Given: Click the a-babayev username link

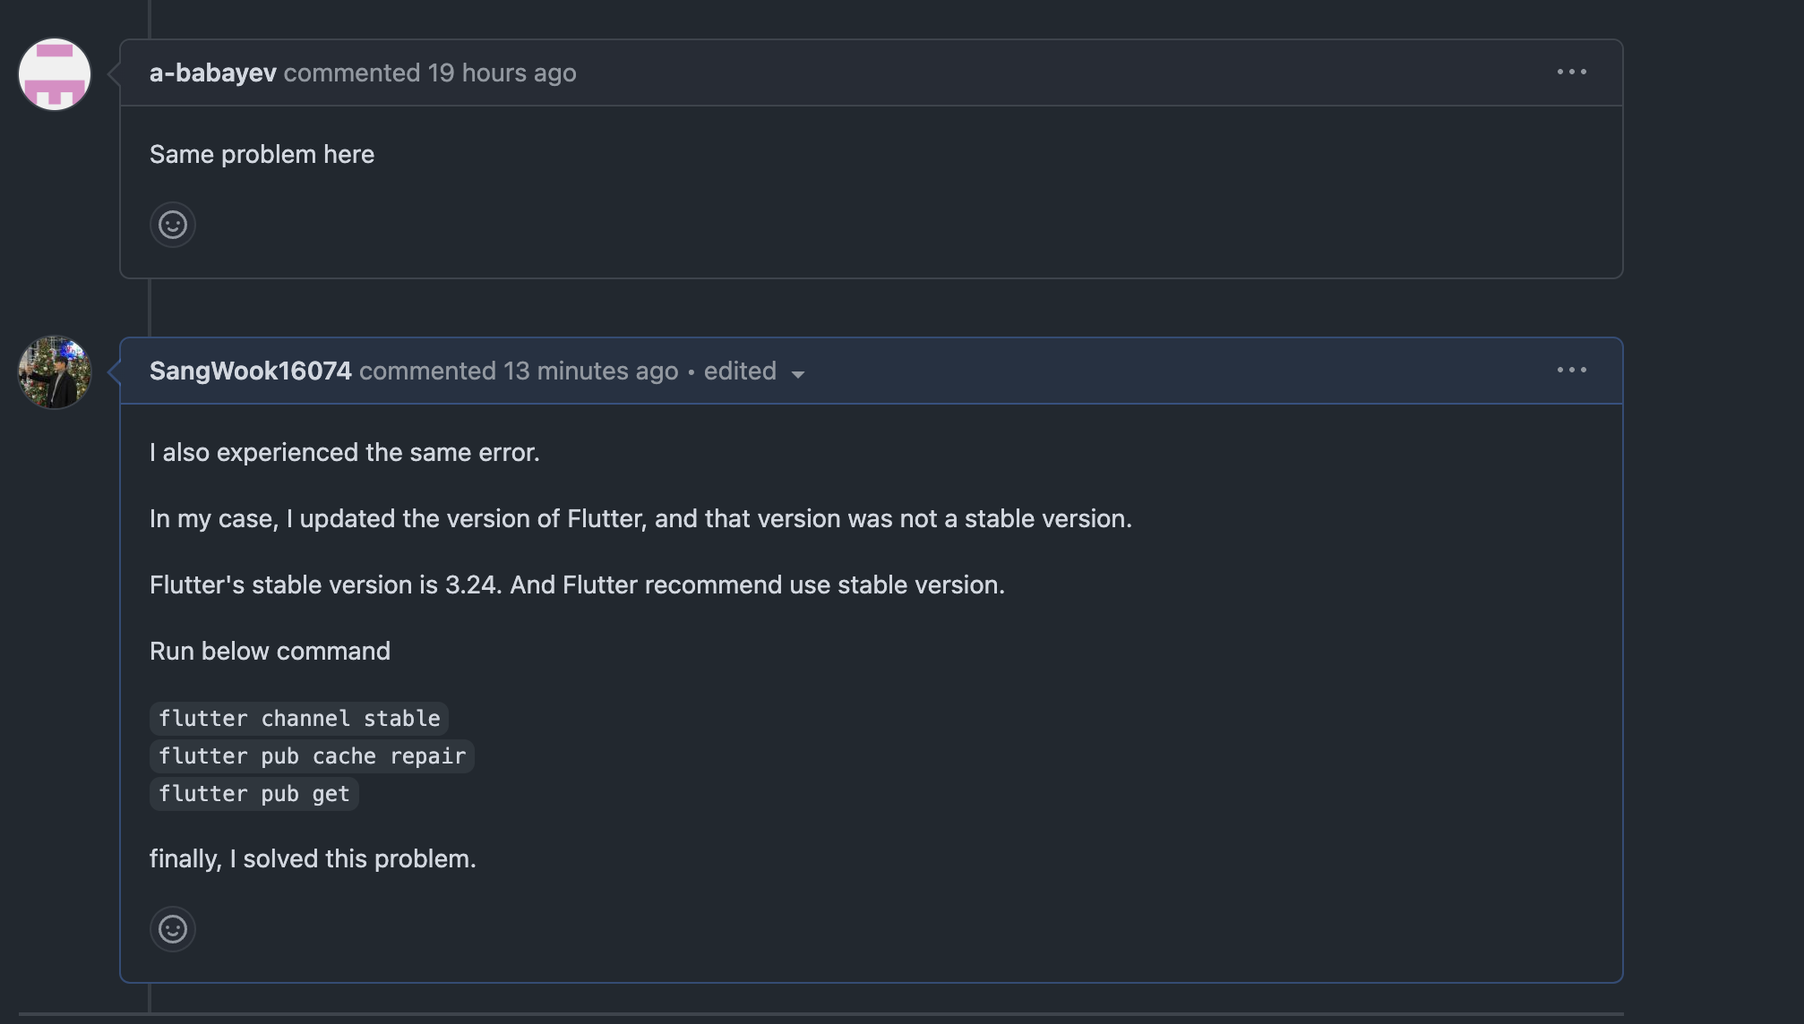Looking at the screenshot, I should coord(212,73).
